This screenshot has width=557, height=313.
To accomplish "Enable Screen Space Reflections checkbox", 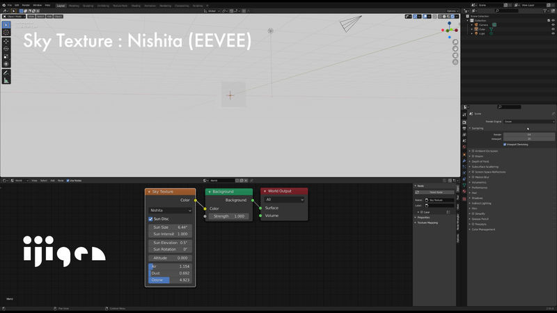I will [x=473, y=172].
